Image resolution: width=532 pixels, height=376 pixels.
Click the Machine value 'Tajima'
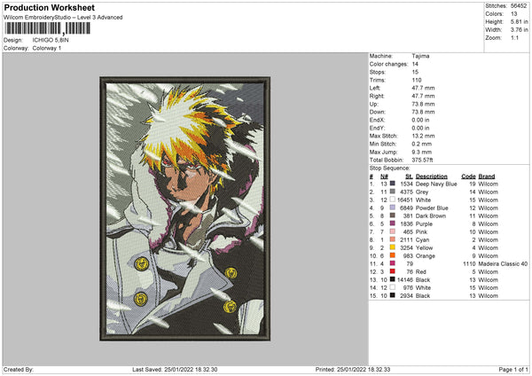pyautogui.click(x=420, y=56)
